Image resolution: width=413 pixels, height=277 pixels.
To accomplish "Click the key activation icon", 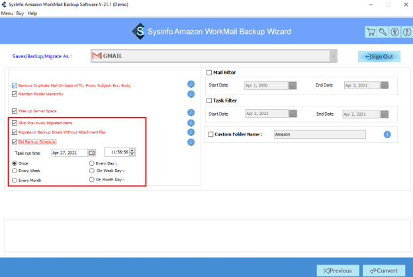I will coord(383,32).
